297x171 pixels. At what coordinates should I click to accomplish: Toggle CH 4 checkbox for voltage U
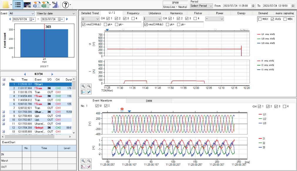(x=133, y=18)
